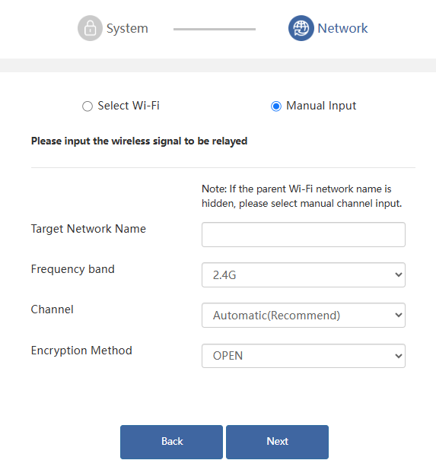Image resolution: width=436 pixels, height=476 pixels.
Task: Go to the previous page with Back
Action: coord(171,442)
